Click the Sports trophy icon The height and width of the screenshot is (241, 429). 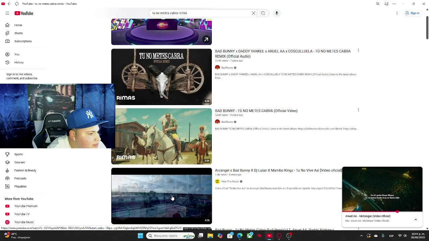click(7, 154)
